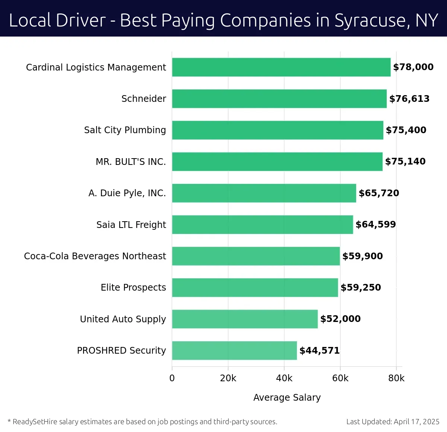Click the Salt City Plumbing company name

click(x=125, y=130)
